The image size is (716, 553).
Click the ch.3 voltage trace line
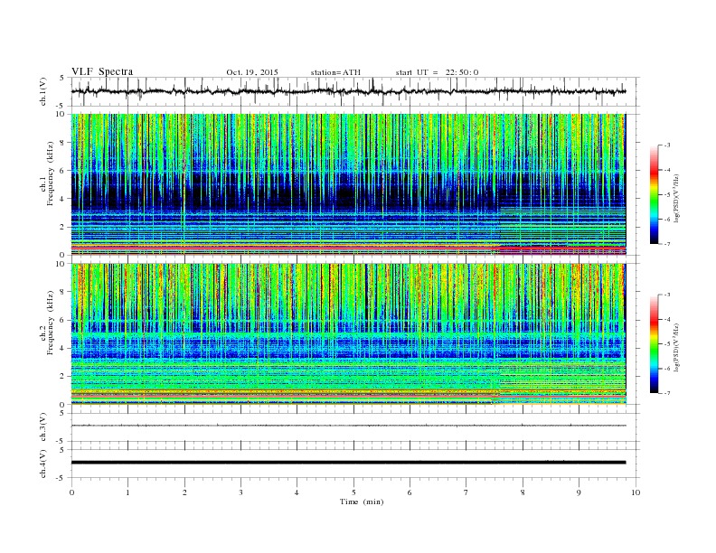[x=348, y=426]
